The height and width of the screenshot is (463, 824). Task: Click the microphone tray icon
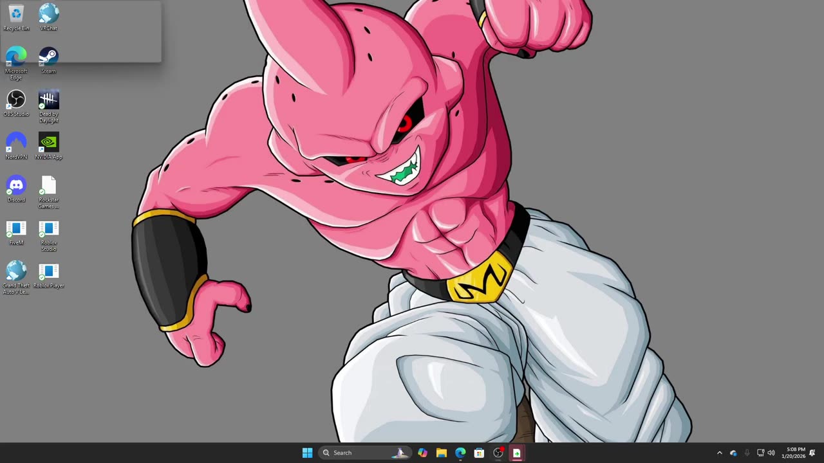pos(747,453)
